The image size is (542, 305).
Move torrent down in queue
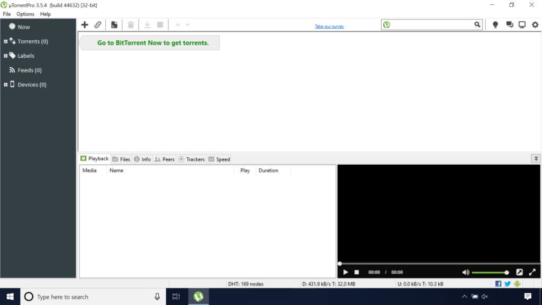pos(188,24)
